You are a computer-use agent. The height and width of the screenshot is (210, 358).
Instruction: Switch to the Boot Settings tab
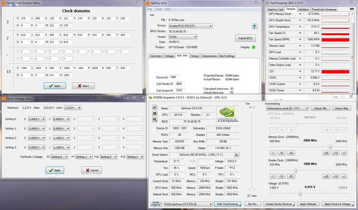point(227,56)
